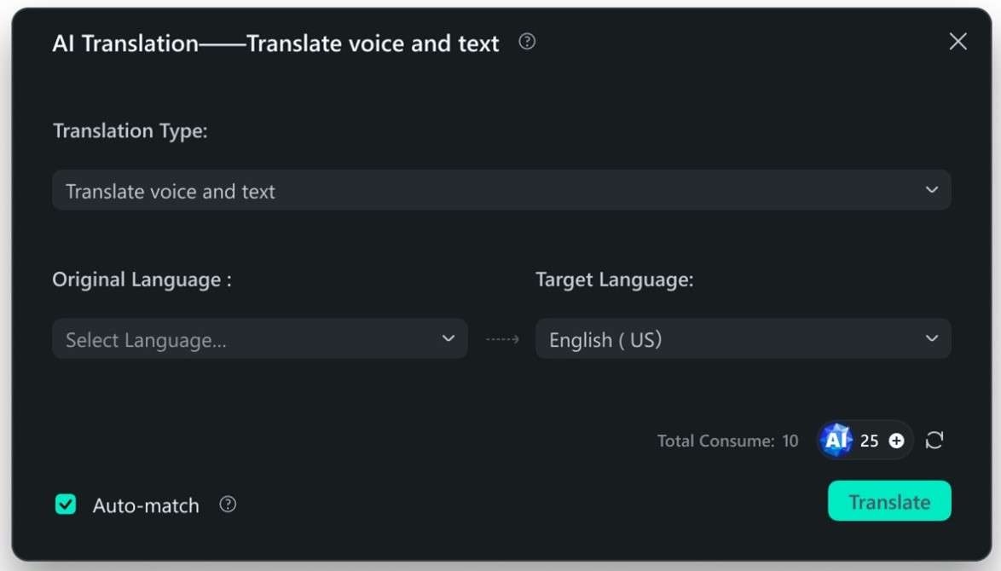Click the dotted arrow between the language boxes
The image size is (1001, 571).
(502, 339)
